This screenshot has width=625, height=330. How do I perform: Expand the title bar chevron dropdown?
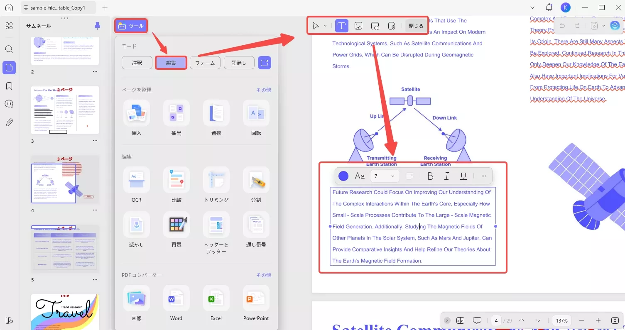click(x=533, y=7)
